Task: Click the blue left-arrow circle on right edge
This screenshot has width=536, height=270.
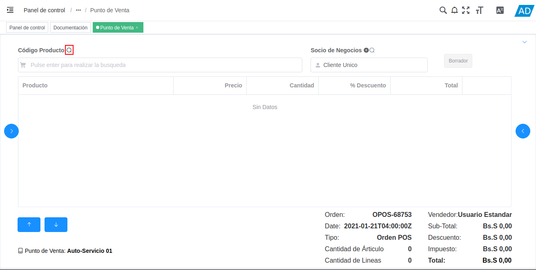Action: click(523, 131)
